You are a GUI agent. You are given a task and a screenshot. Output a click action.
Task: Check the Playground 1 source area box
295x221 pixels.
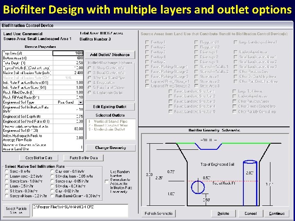pos(196,42)
